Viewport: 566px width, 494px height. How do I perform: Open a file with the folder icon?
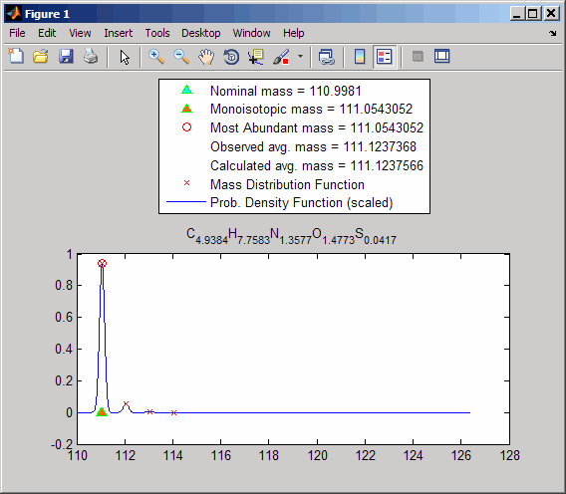[x=41, y=57]
